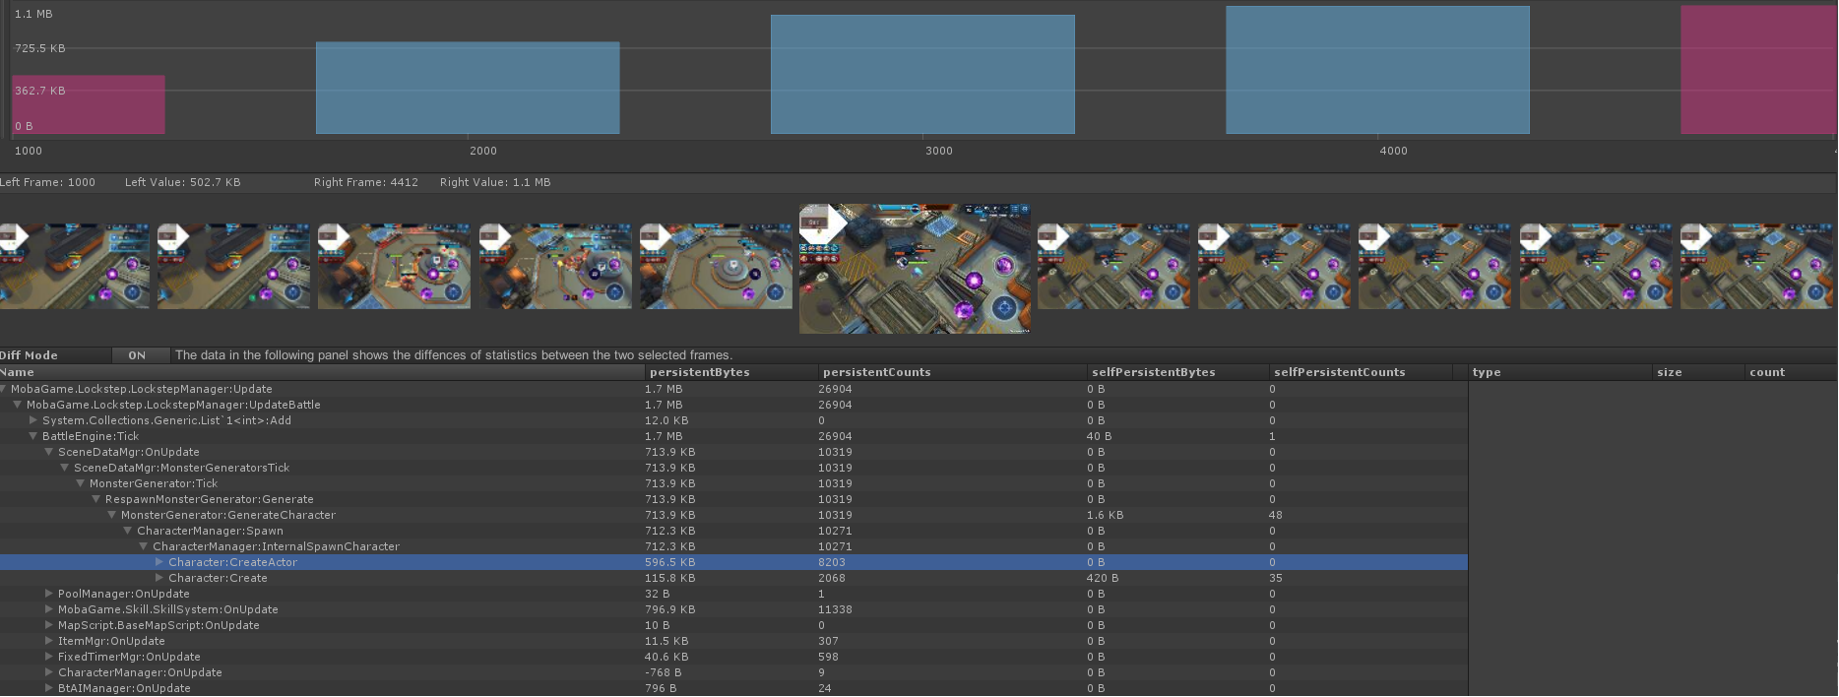Select the PoolManager:OnUpdate row
The height and width of the screenshot is (697, 1839).
(124, 594)
